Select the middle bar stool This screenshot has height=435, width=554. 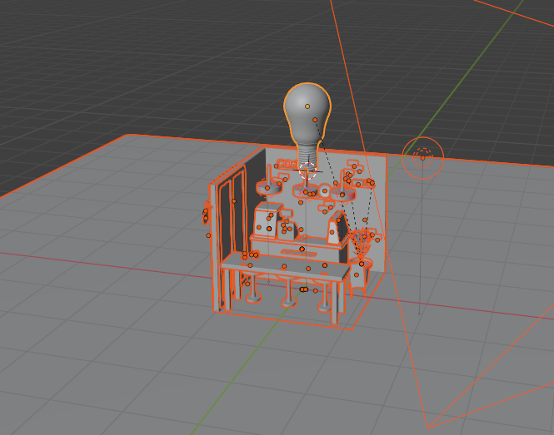click(x=288, y=292)
